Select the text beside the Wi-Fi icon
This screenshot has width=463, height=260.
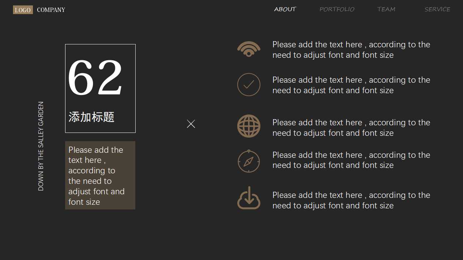pos(351,50)
